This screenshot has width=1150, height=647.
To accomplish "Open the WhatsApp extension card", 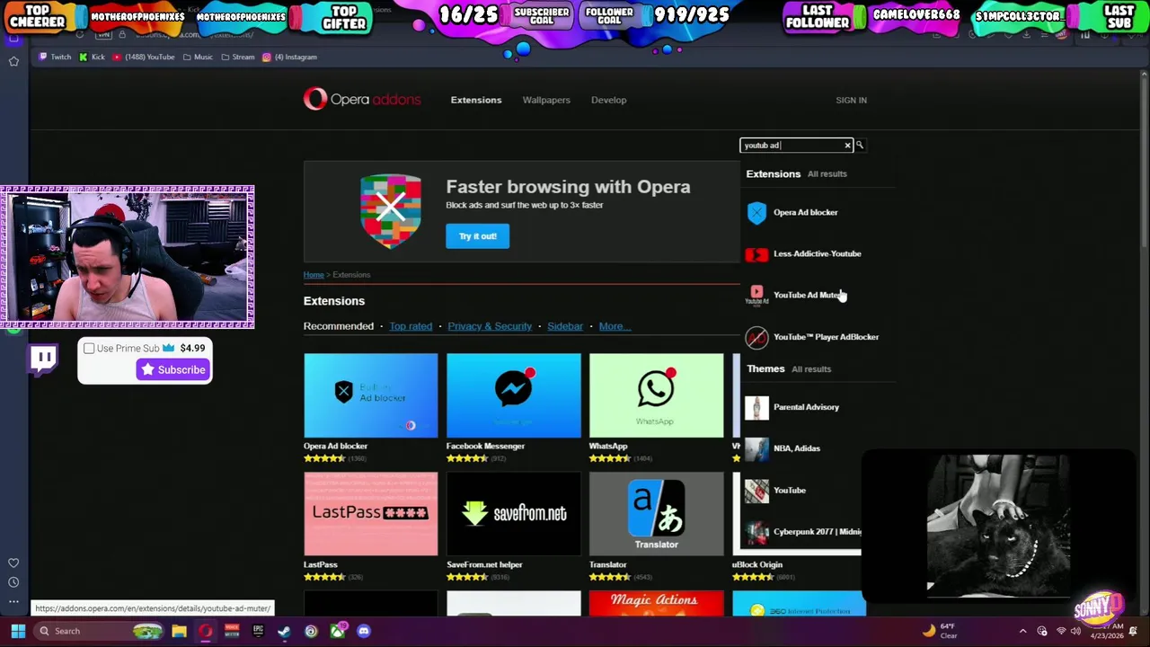I will pyautogui.click(x=656, y=408).
